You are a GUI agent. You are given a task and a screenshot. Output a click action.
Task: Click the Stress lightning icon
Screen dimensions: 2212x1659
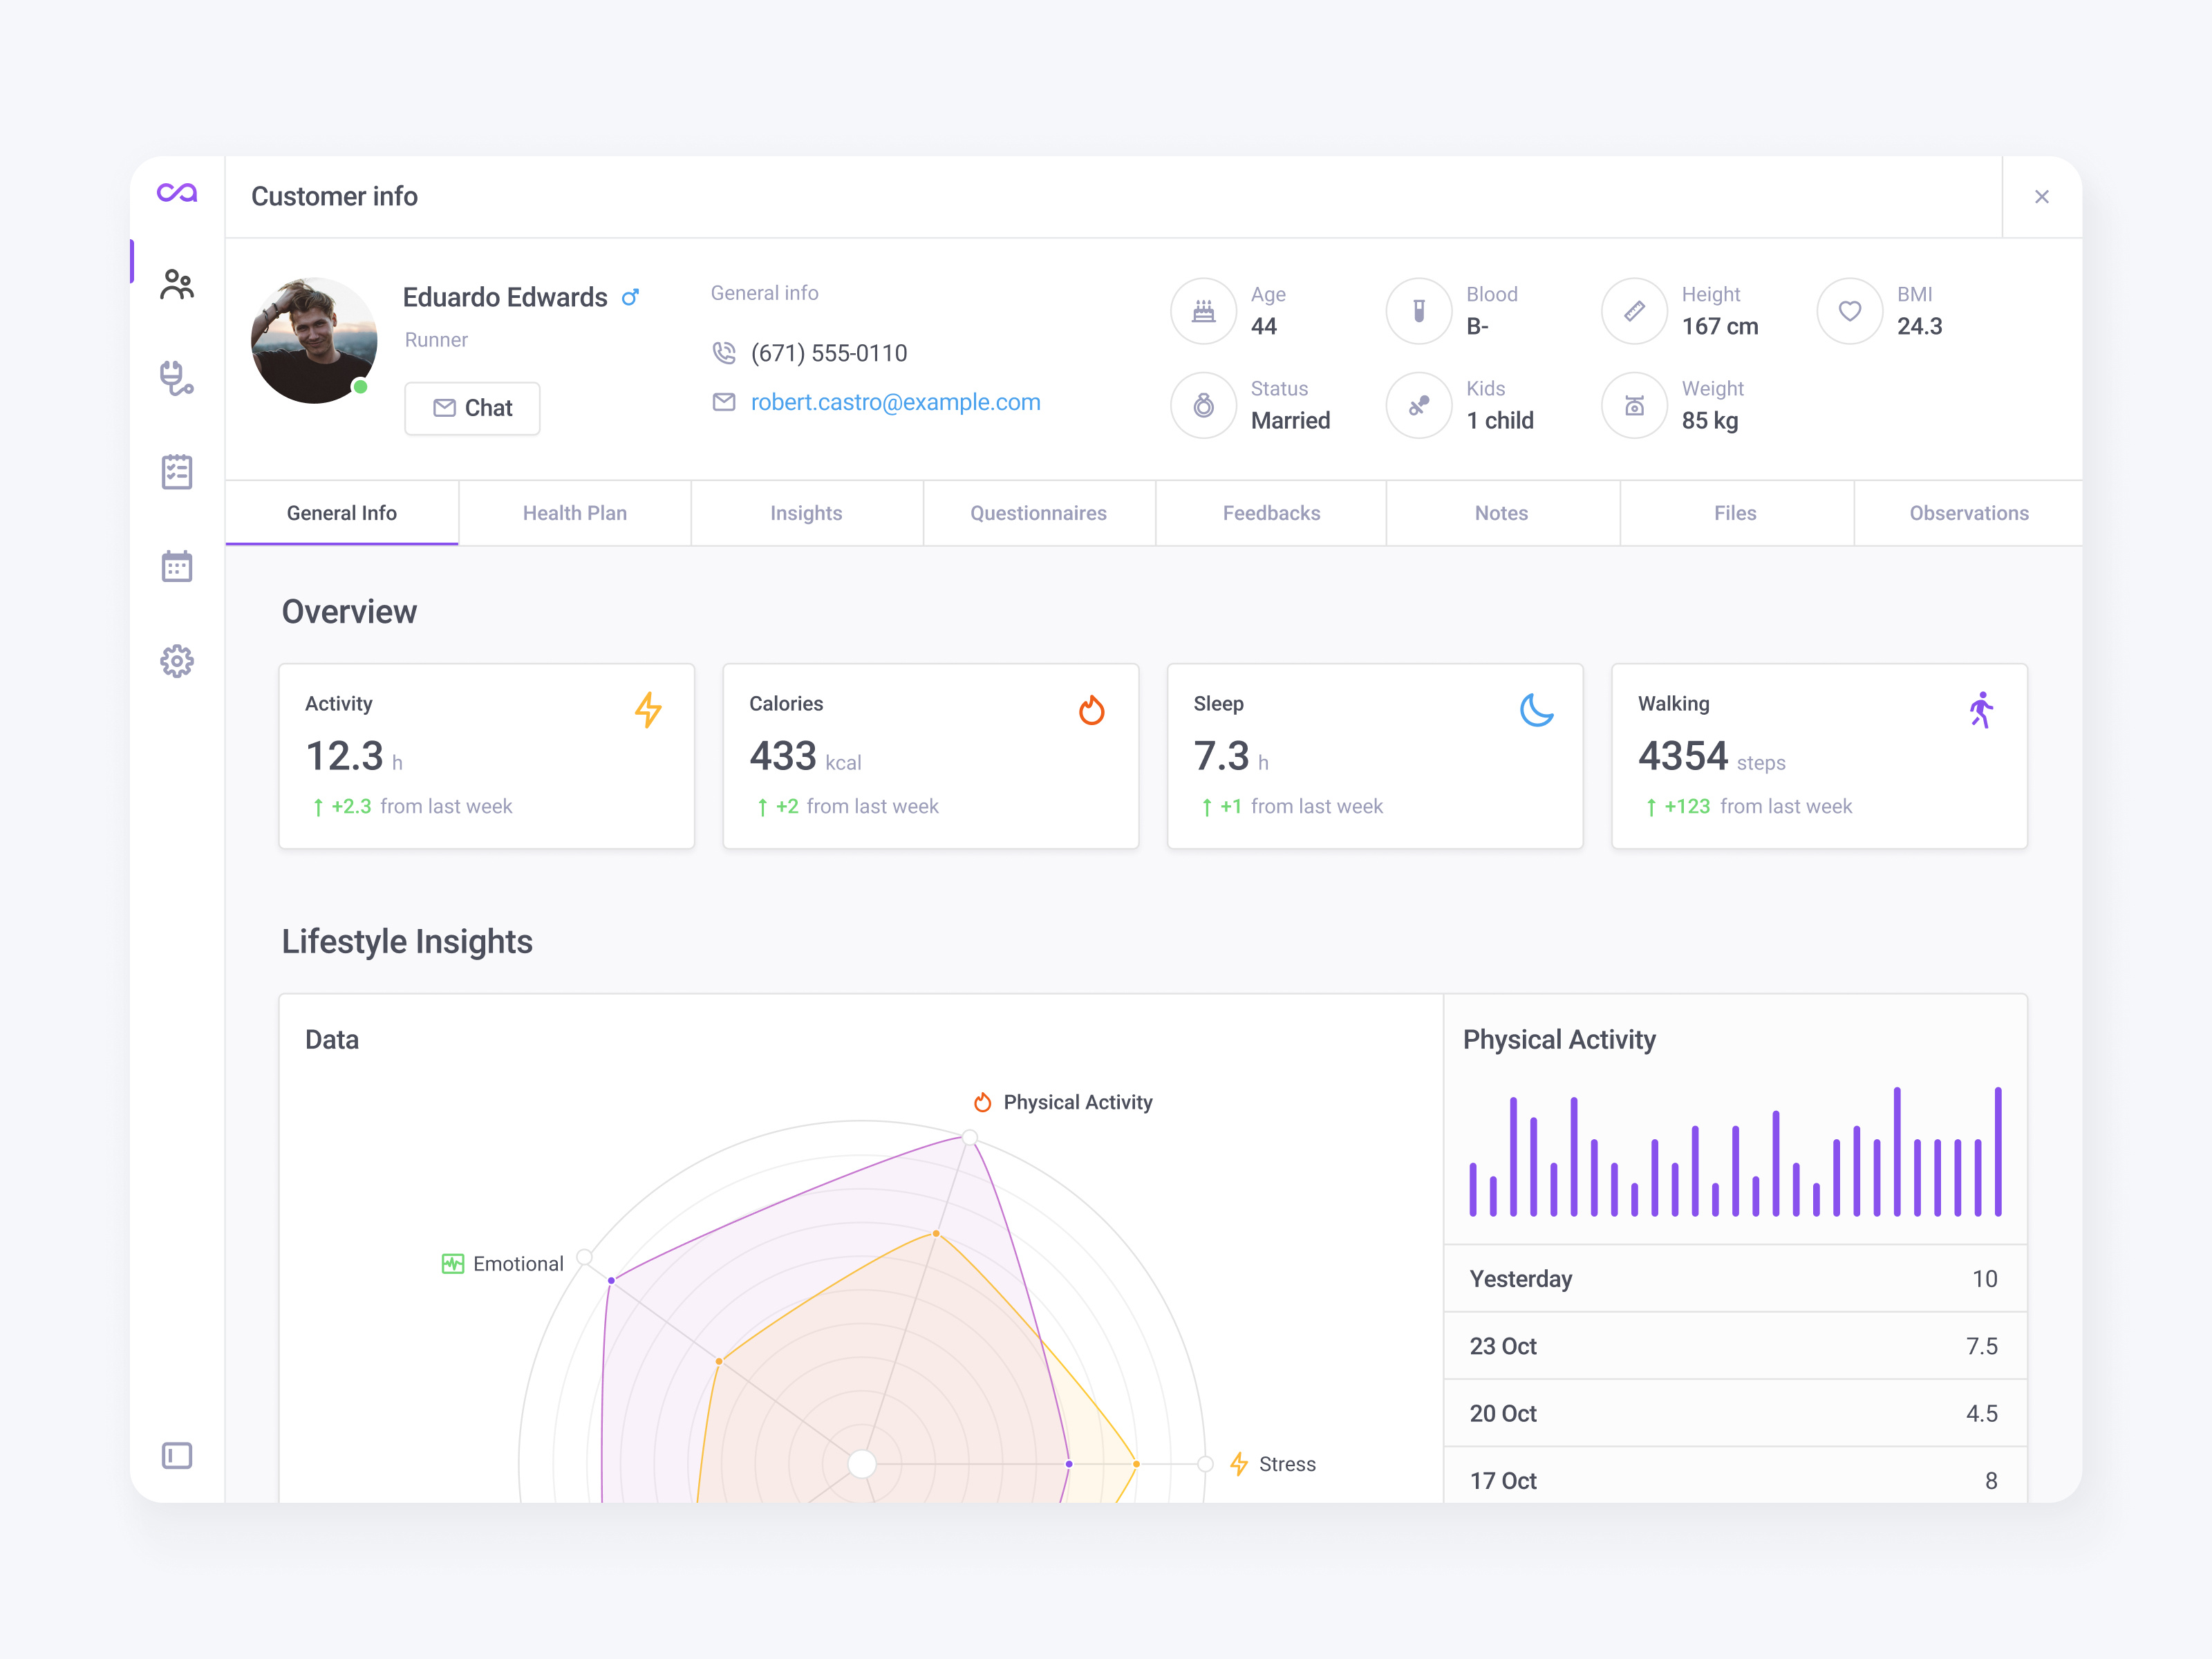(x=1239, y=1464)
